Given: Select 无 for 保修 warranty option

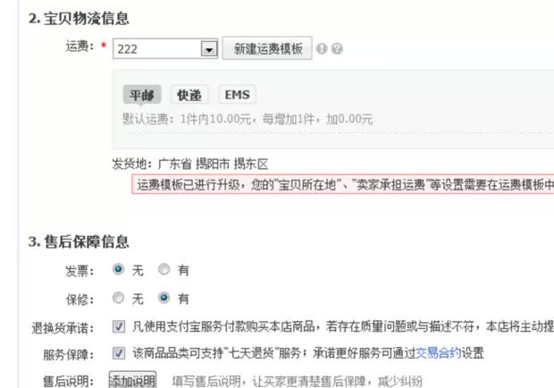Looking at the screenshot, I should 118,298.
